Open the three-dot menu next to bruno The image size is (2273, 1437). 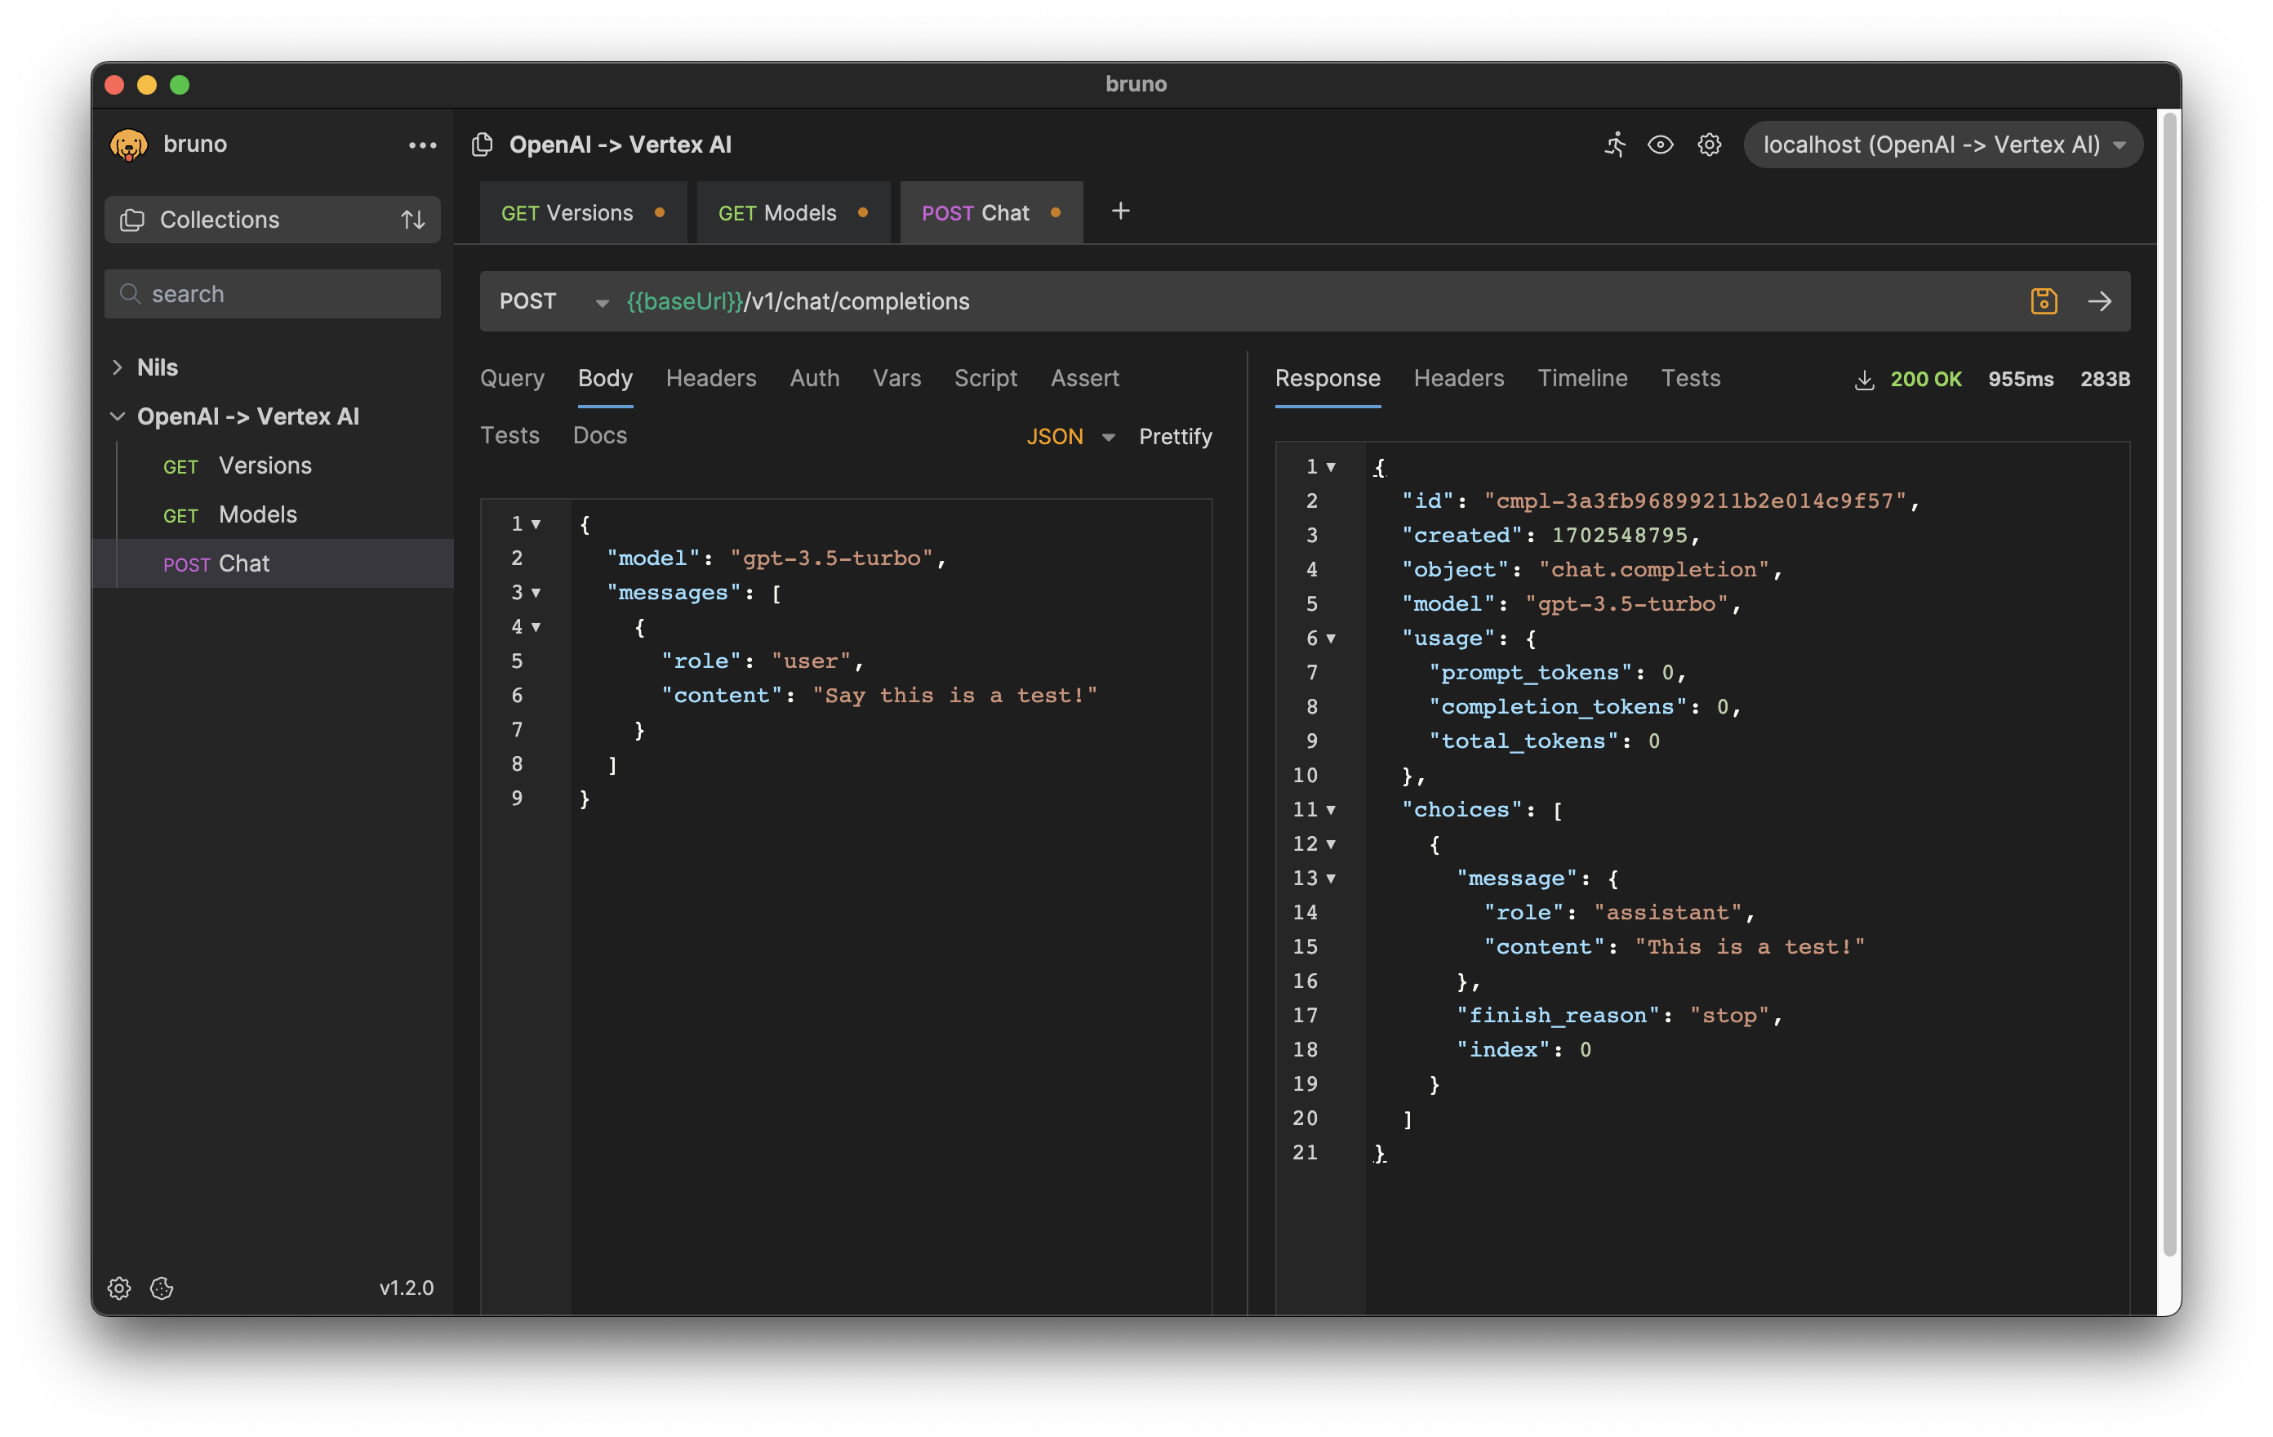422,145
